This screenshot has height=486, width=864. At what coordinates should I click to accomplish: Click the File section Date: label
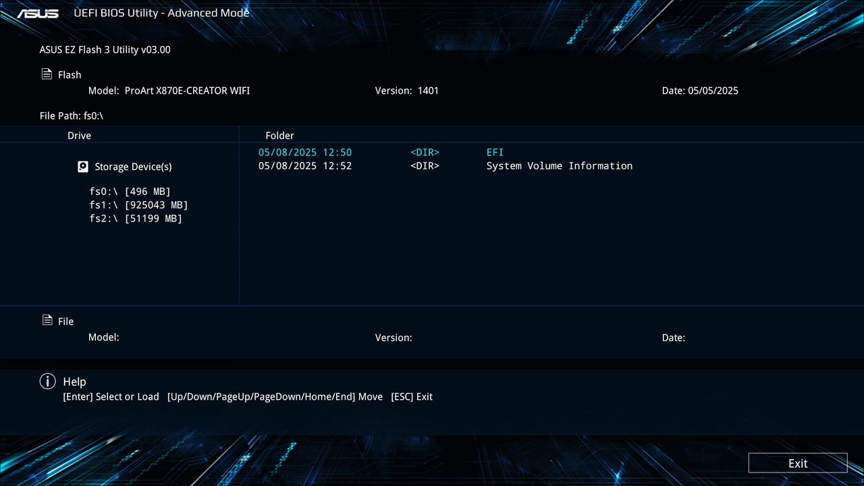pyautogui.click(x=674, y=337)
